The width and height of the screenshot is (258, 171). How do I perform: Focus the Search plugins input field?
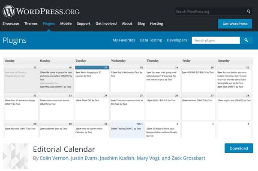[216, 40]
